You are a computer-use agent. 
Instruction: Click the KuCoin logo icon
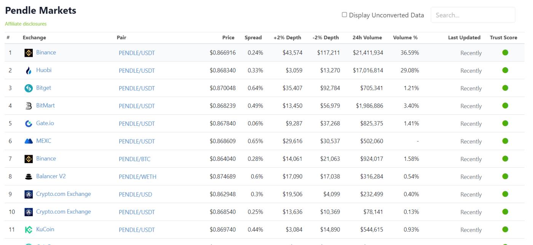[x=28, y=229]
